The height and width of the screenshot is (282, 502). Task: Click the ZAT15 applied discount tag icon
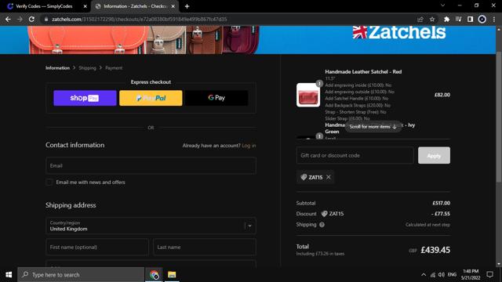[304, 177]
